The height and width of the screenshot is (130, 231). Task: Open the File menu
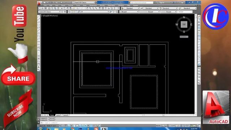[45, 5]
